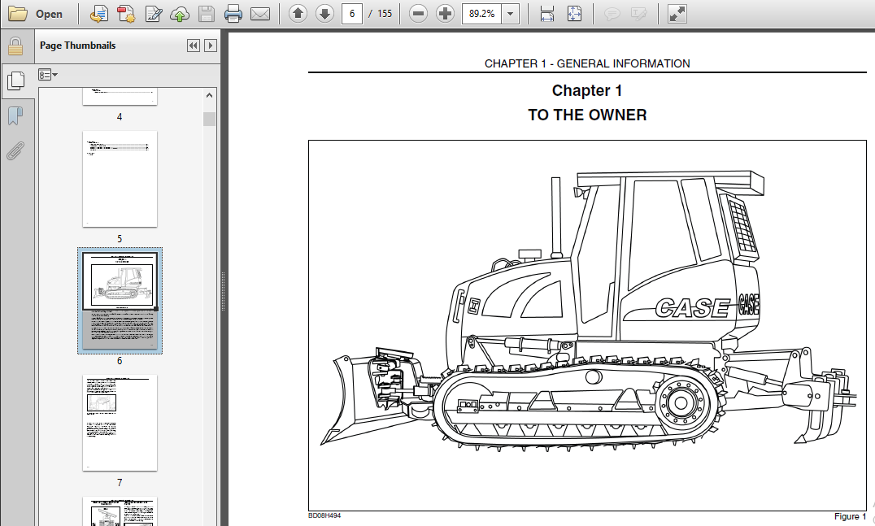875x526 pixels.
Task: Click the fit width scrolling icon
Action: (x=546, y=14)
